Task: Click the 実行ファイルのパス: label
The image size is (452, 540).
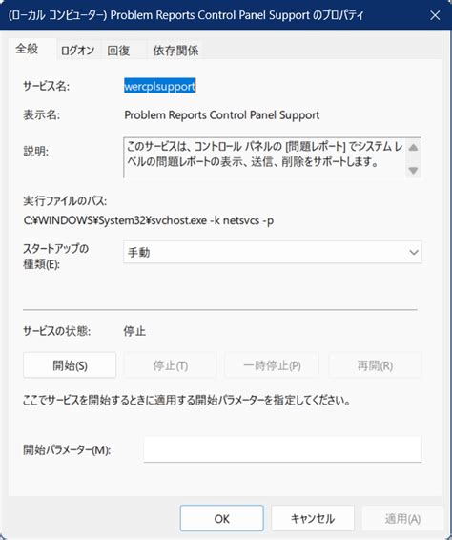Action: [x=65, y=200]
